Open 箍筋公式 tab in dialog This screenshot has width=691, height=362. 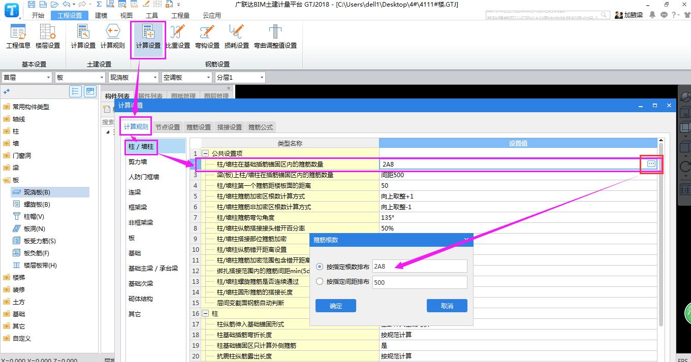261,127
